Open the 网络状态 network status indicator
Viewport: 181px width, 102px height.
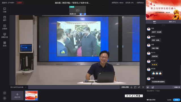click(x=140, y=3)
